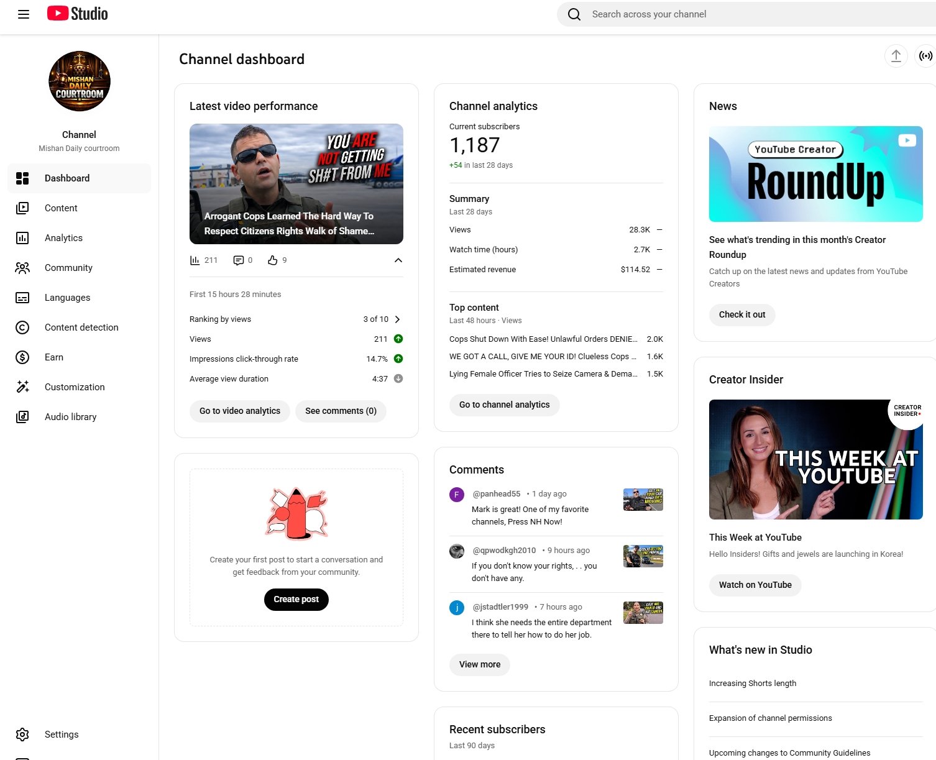This screenshot has height=760, width=936.
Task: Expand Ranking by views chevron
Action: pyautogui.click(x=398, y=319)
